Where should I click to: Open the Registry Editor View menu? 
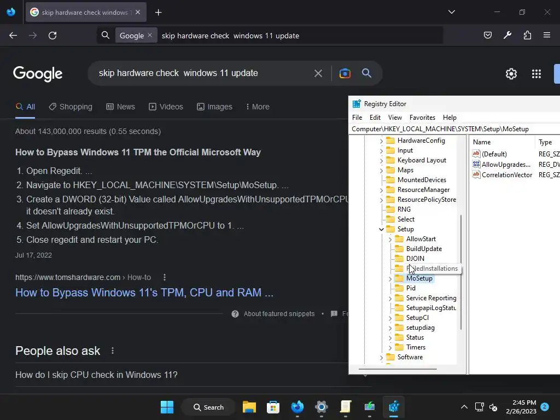coord(395,118)
